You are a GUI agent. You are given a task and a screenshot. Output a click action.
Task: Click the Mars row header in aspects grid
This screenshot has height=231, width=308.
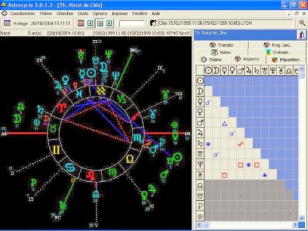click(x=200, y=123)
